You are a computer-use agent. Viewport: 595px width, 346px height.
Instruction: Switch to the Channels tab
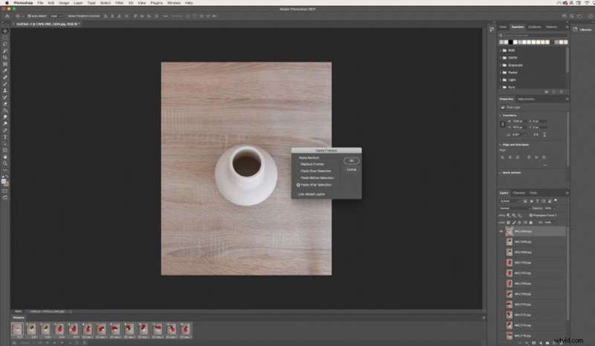(518, 193)
